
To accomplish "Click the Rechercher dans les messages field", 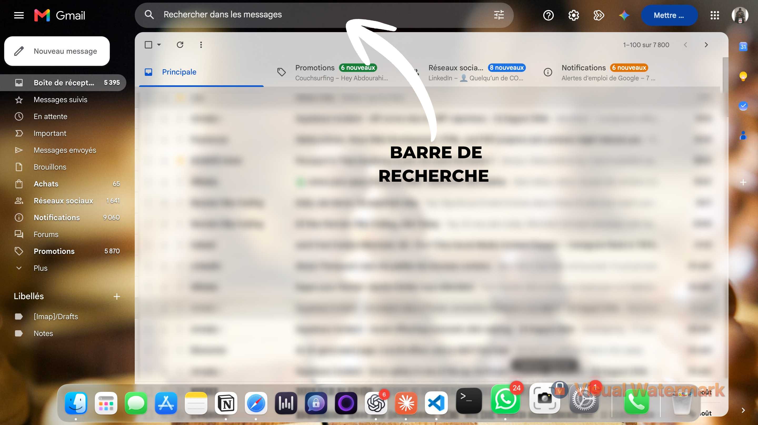I will pos(324,15).
